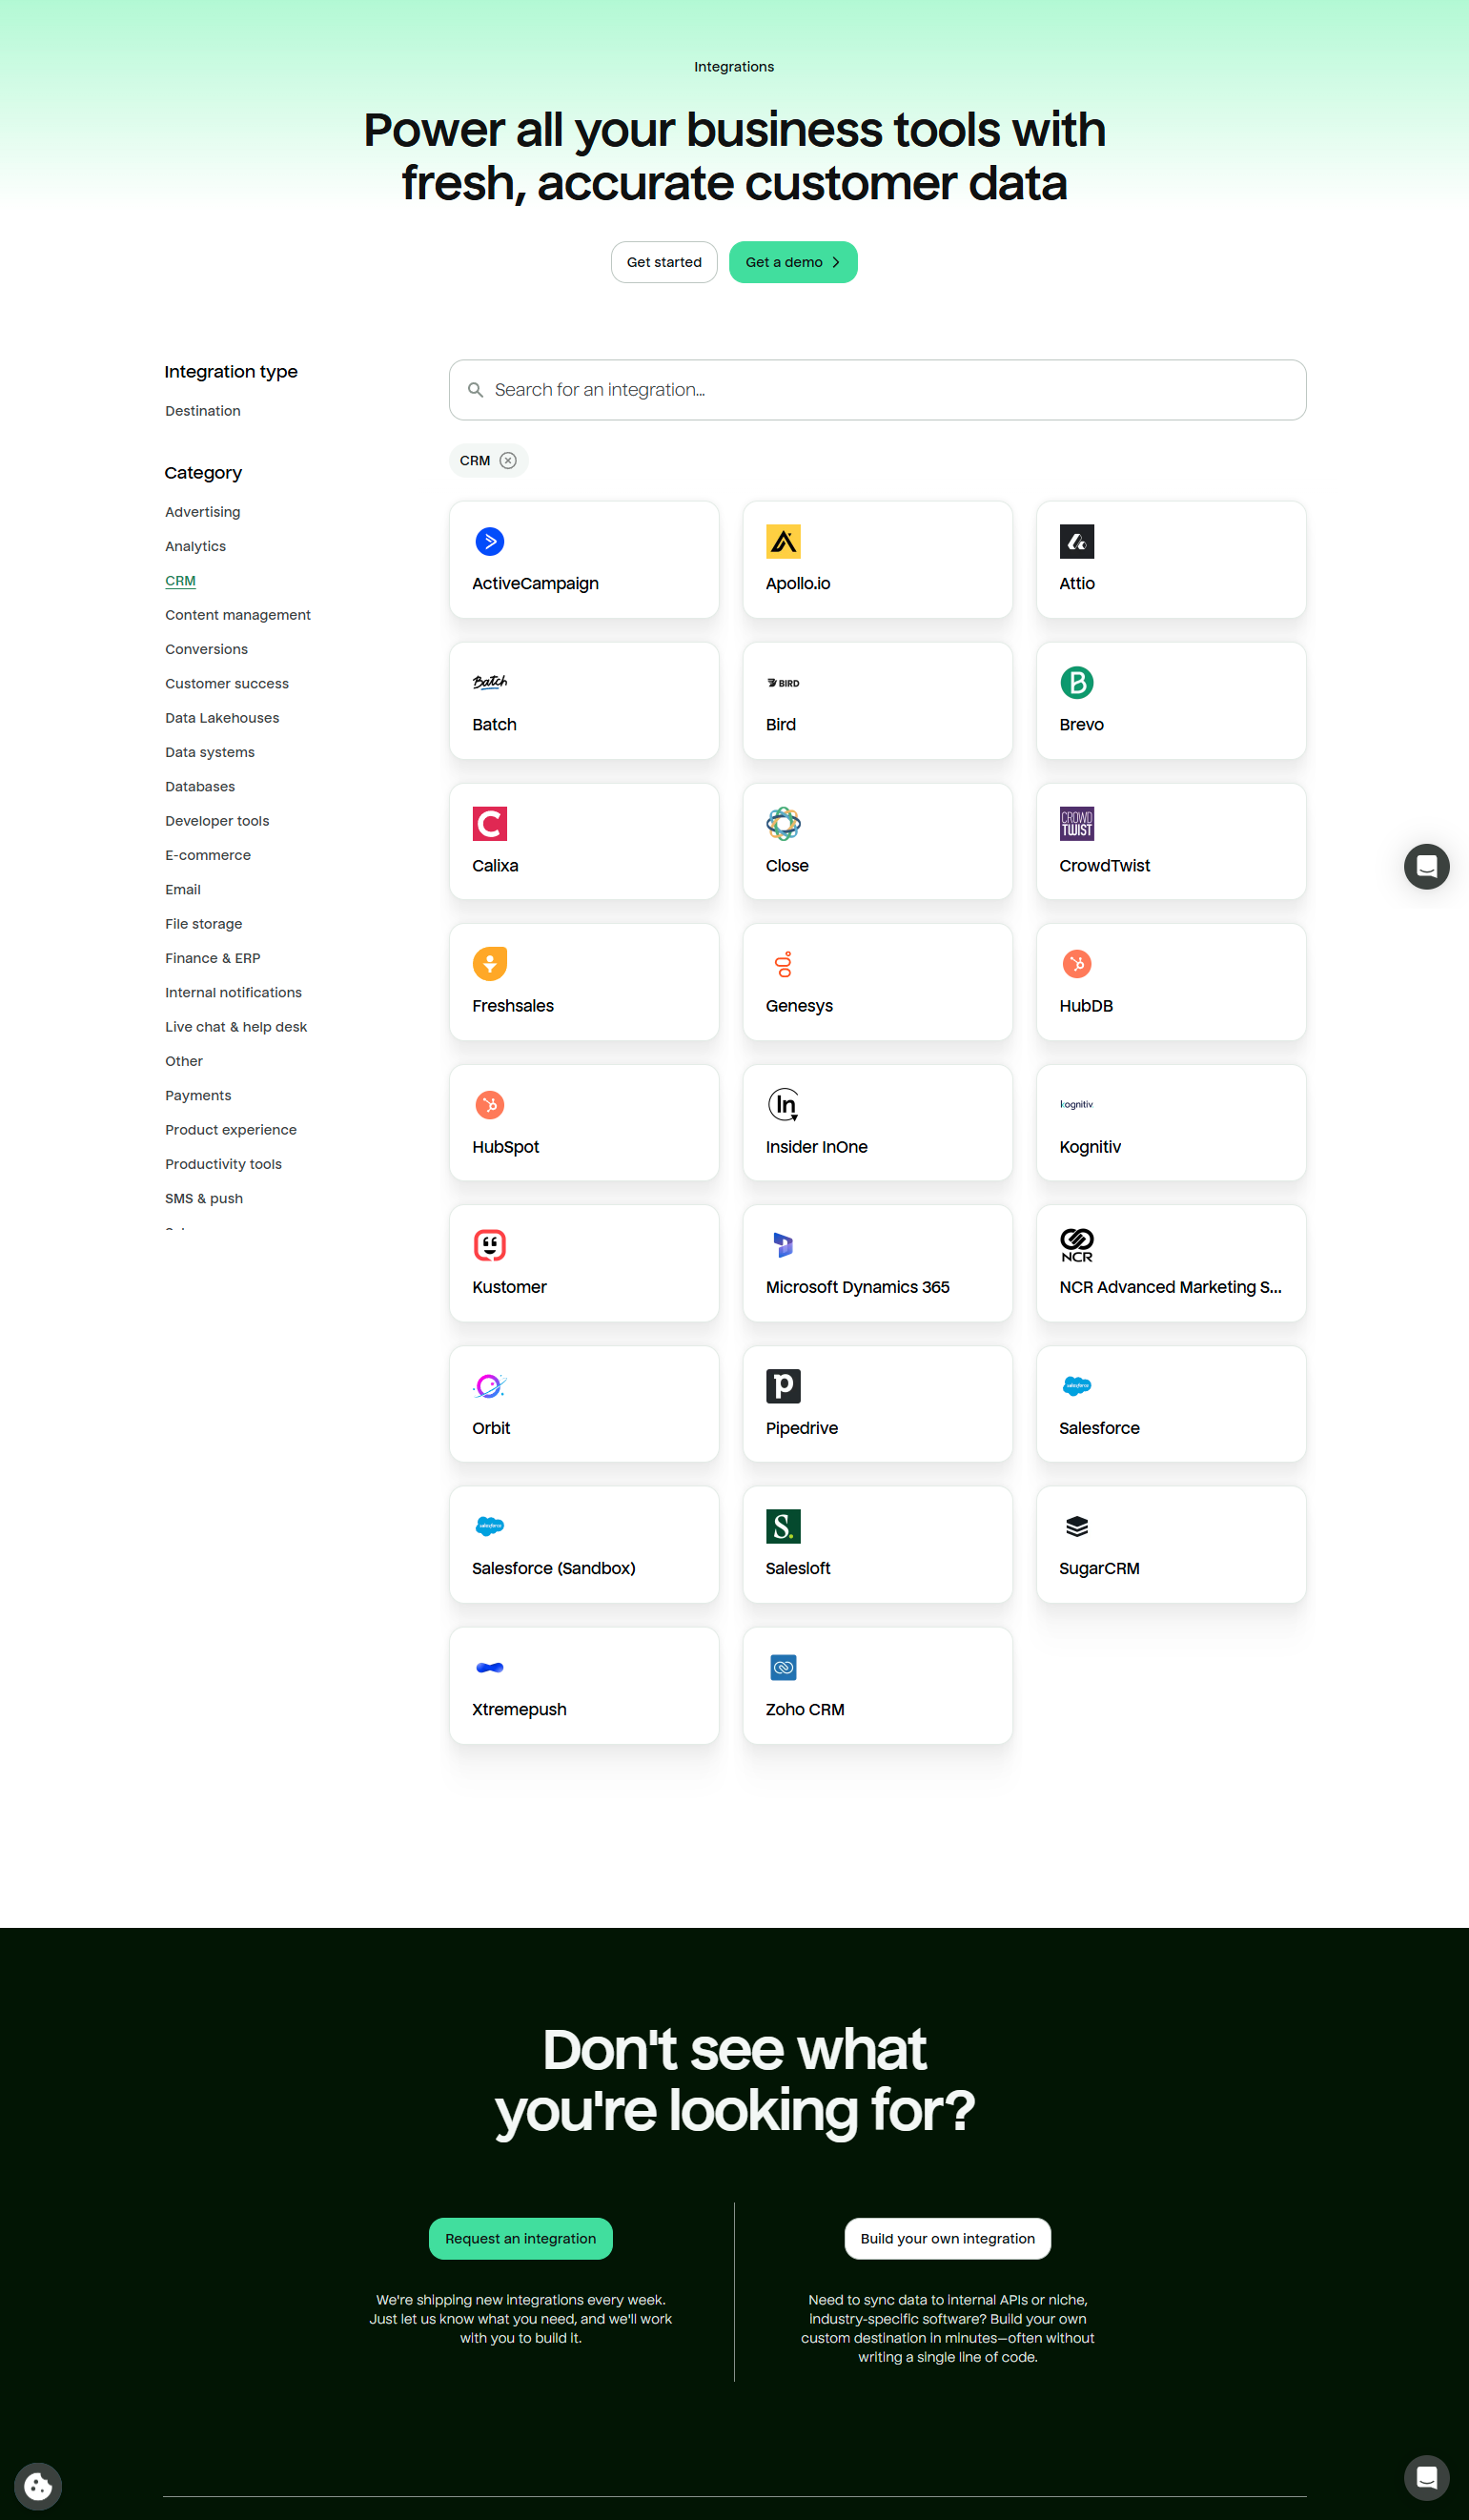Click the Integrations label at page top
1469x2520 pixels.
click(x=734, y=67)
